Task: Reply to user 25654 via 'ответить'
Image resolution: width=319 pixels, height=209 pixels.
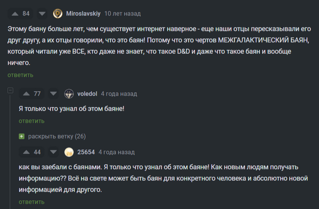Action: (31, 201)
